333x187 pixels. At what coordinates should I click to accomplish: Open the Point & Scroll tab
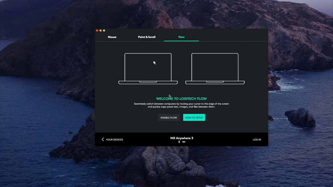pos(147,37)
